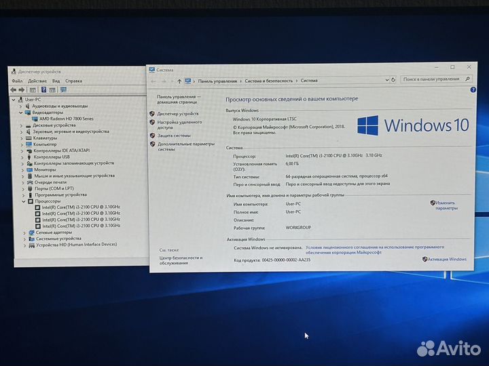Click the WORKGROUP value text

click(298, 228)
